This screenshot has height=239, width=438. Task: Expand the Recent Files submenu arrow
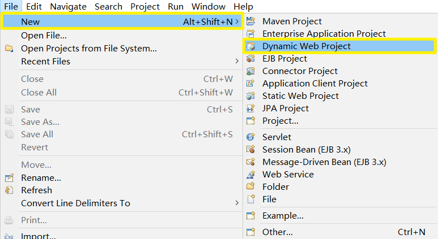[x=237, y=61]
